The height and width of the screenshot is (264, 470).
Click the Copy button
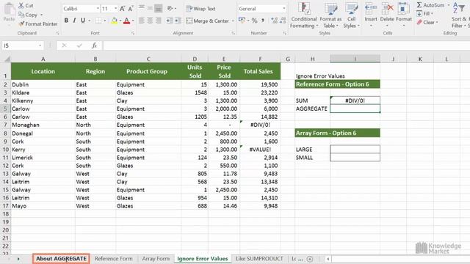(x=28, y=15)
